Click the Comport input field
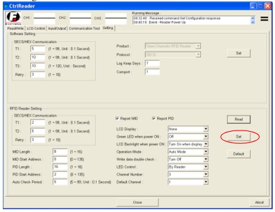This screenshot has width=275, height=212. coord(152,72)
